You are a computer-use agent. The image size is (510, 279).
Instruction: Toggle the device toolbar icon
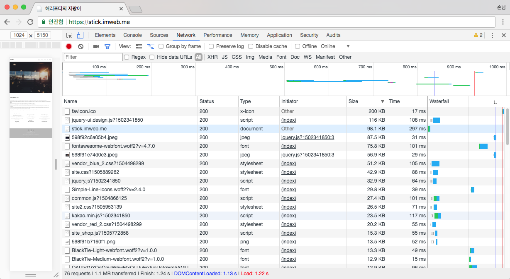(x=80, y=35)
